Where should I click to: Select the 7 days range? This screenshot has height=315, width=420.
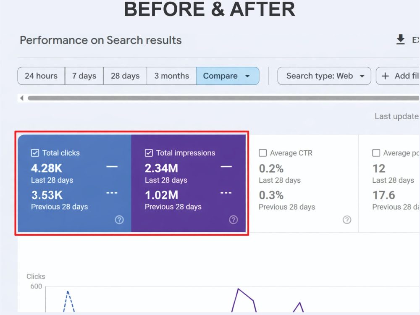pyautogui.click(x=84, y=76)
